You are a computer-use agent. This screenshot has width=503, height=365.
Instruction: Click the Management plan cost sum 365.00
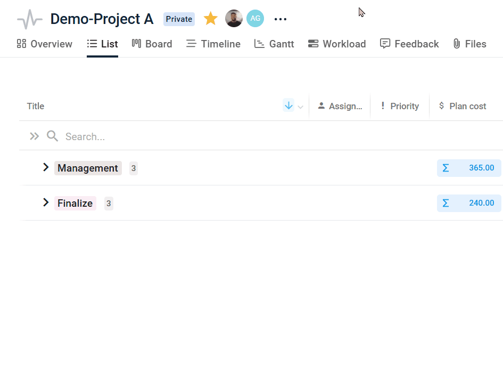(469, 168)
